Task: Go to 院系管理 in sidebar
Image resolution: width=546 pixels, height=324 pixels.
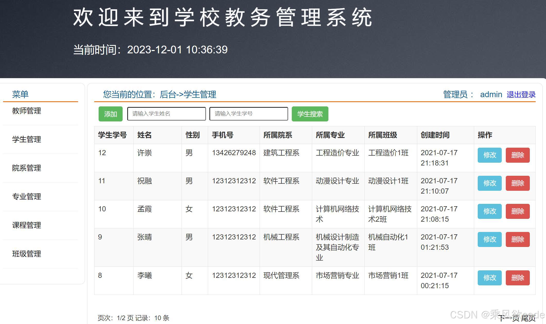Action: point(27,168)
